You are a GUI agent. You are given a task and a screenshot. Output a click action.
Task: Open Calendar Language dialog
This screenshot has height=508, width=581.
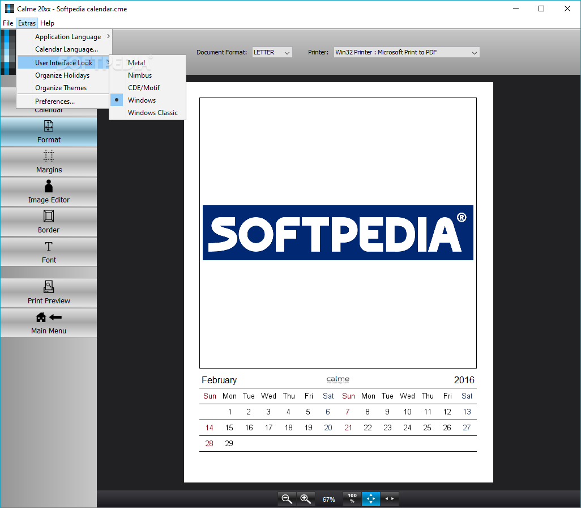(64, 49)
